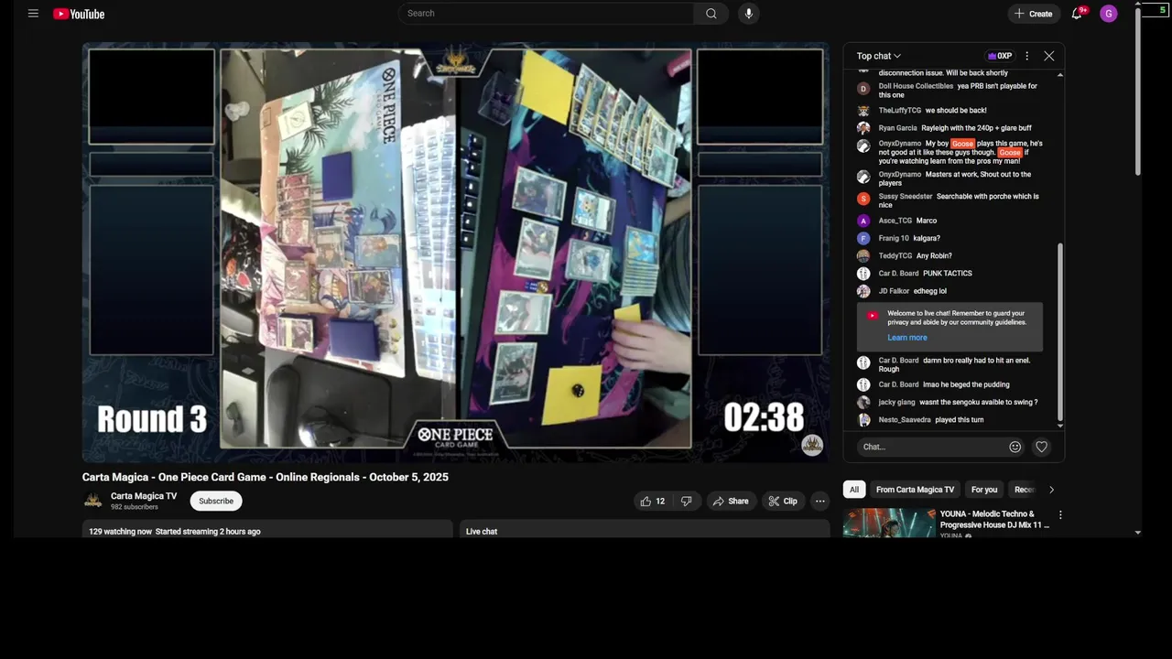Screen dimensions: 1172x659
Task: Click TheLuffyTCG avatar in chat
Action: point(863,111)
